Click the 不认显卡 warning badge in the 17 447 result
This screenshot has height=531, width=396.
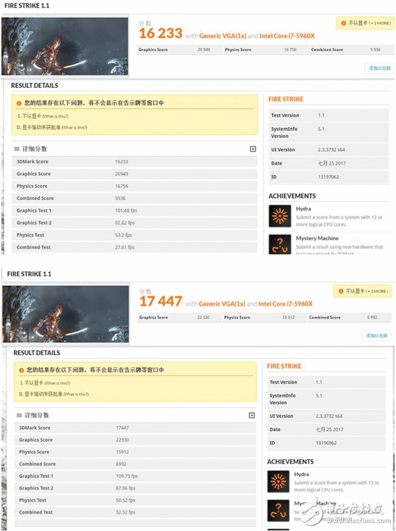tap(363, 291)
